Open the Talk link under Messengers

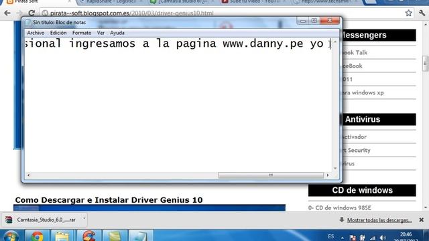point(355,53)
